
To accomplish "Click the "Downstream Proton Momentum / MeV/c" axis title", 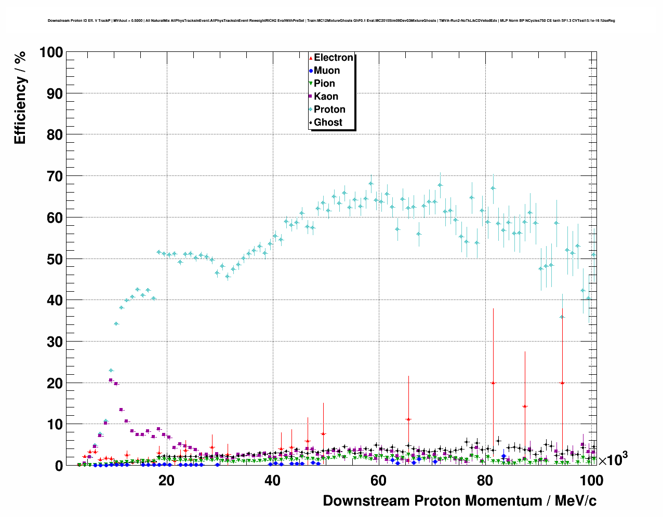I will (x=459, y=501).
